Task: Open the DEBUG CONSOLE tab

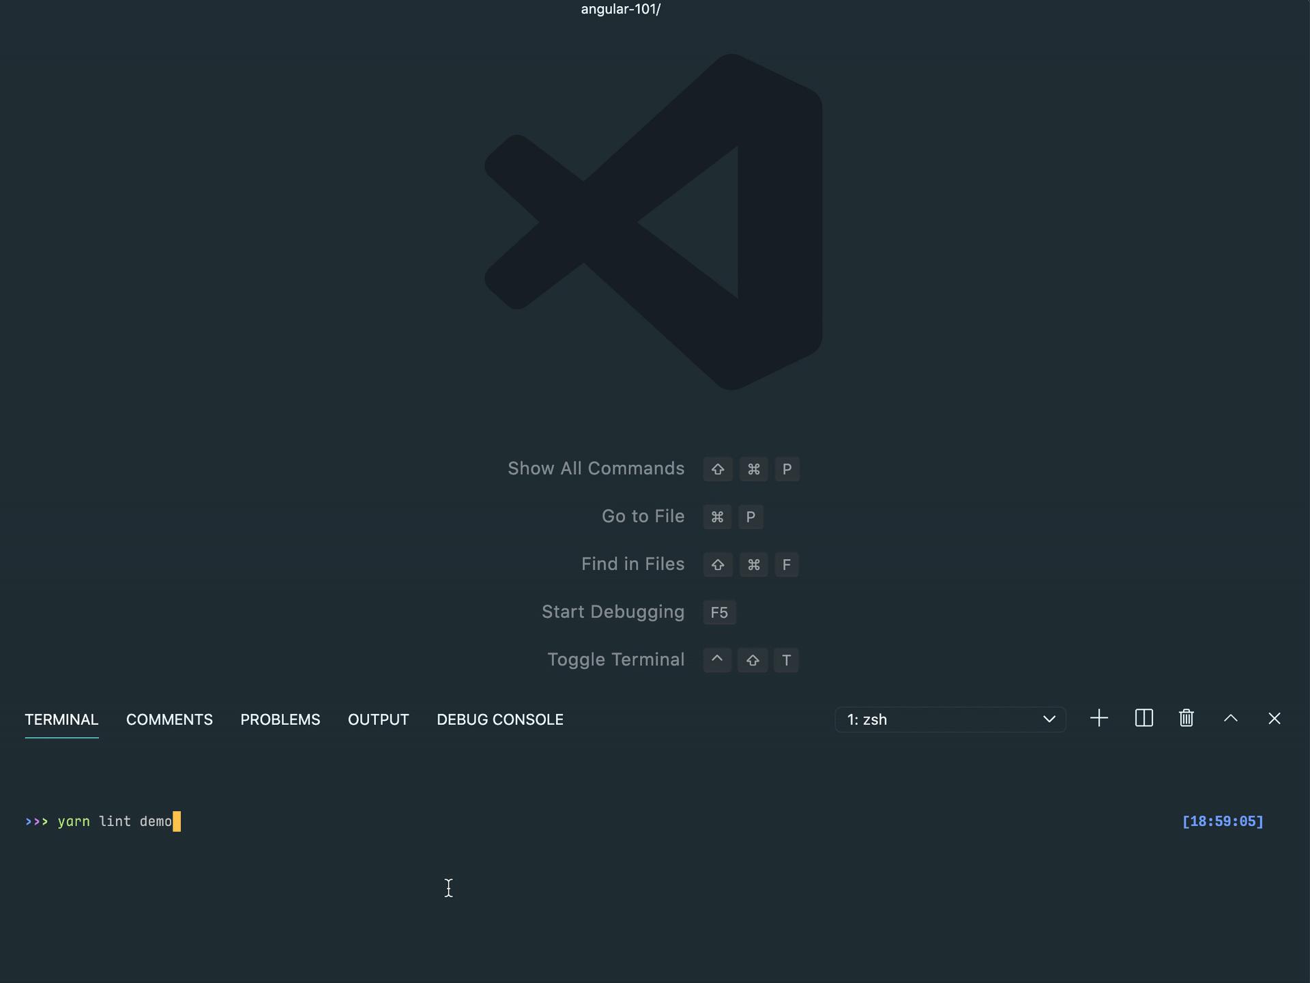Action: coord(499,720)
